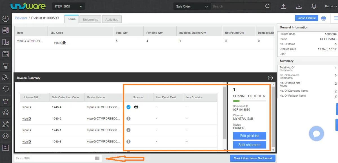Image resolution: width=338 pixels, height=163 pixels.
Task: Click the Scan SKU input field
Action: 55,158
